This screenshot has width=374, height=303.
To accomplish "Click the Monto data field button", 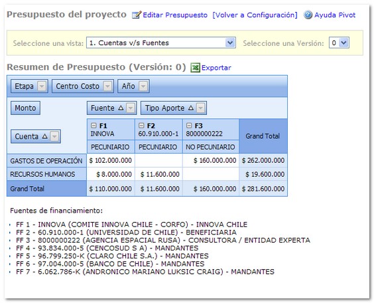I will 25,108.
